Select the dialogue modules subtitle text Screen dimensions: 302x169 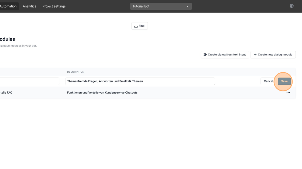click(18, 46)
